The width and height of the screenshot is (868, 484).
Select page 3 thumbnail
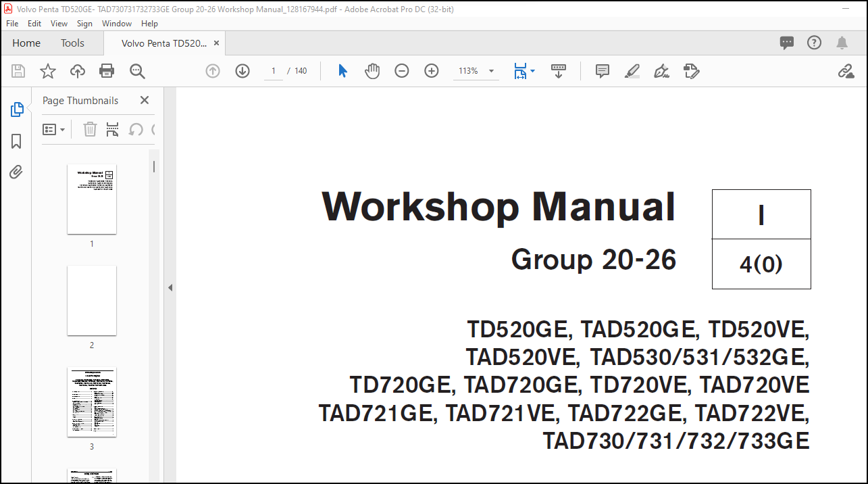pos(92,402)
